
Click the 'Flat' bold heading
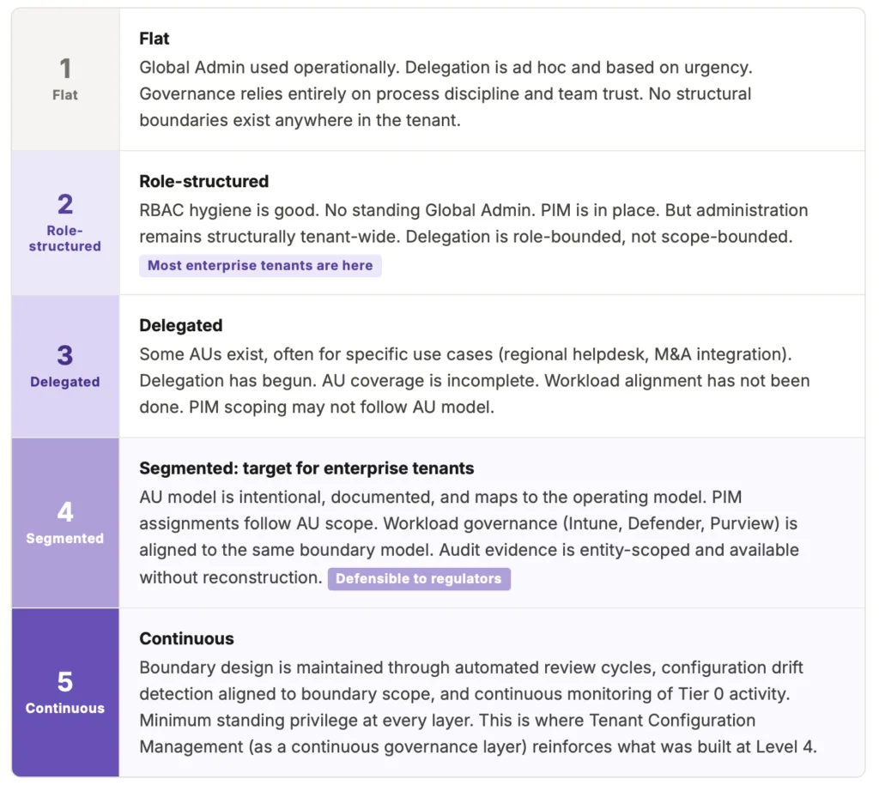pyautogui.click(x=155, y=39)
